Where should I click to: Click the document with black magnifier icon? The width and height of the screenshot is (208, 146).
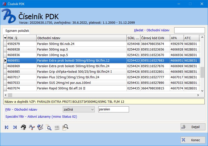pos(65,127)
